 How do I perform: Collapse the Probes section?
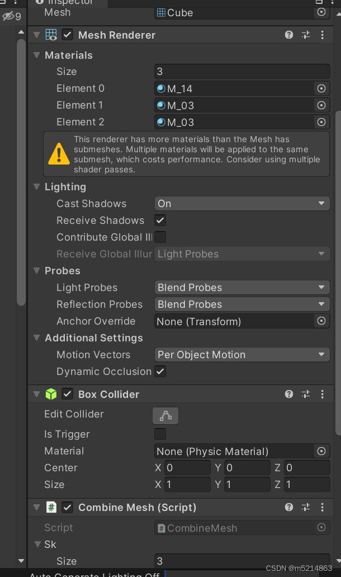(36, 271)
